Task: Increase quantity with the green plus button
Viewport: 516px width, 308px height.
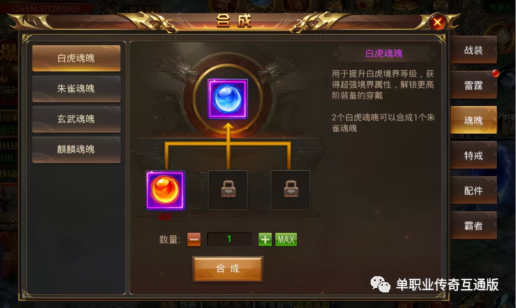Action: (265, 240)
